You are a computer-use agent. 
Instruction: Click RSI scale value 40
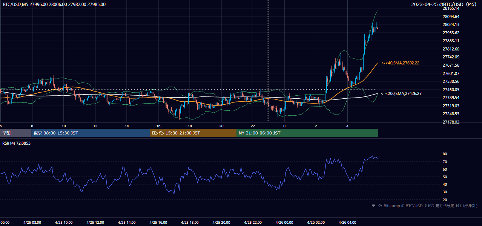445,184
